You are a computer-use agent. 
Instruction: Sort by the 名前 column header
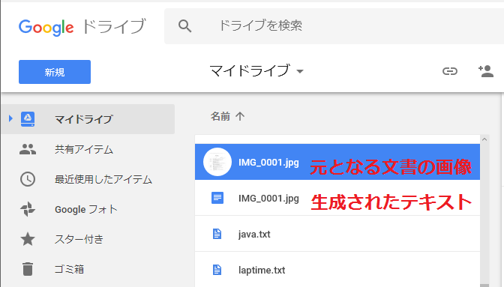pos(220,116)
